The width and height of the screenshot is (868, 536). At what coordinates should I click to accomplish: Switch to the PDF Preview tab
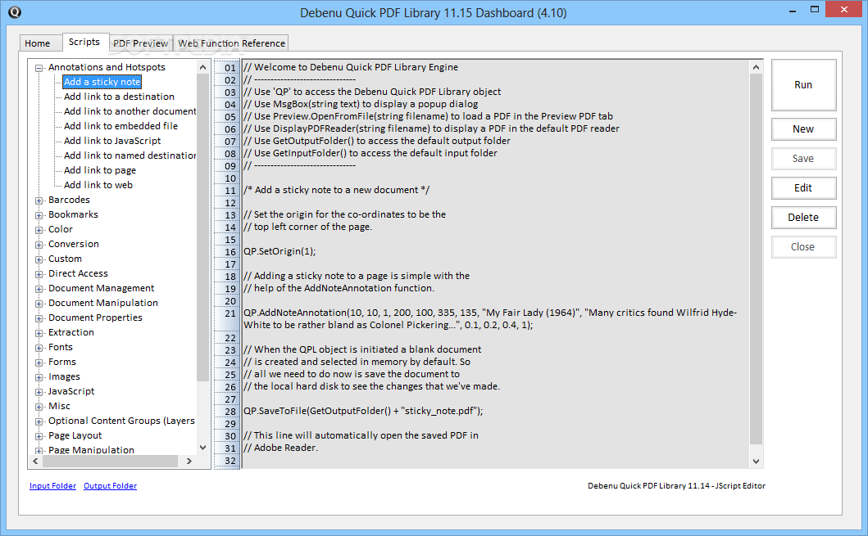point(140,43)
